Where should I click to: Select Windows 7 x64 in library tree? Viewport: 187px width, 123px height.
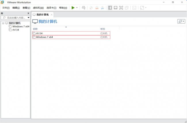(21, 26)
